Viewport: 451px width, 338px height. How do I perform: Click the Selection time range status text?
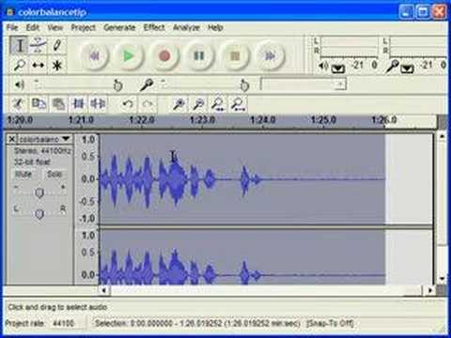(x=198, y=323)
